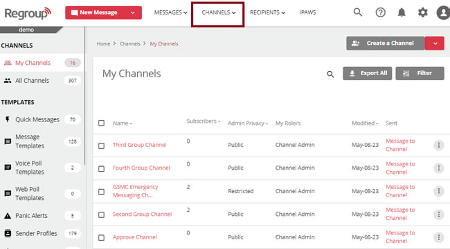
Task: Toggle the select-all checkbox in table header
Action: (101, 123)
